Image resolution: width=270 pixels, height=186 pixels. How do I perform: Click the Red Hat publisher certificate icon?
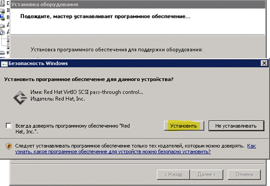pos(20,98)
